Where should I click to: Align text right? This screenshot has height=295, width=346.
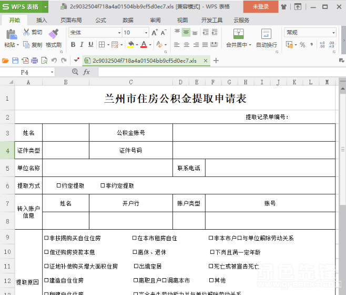tap(196, 45)
